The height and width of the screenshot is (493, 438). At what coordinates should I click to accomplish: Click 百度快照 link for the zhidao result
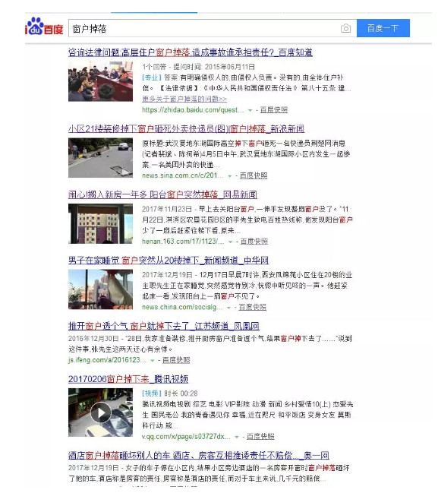274,109
